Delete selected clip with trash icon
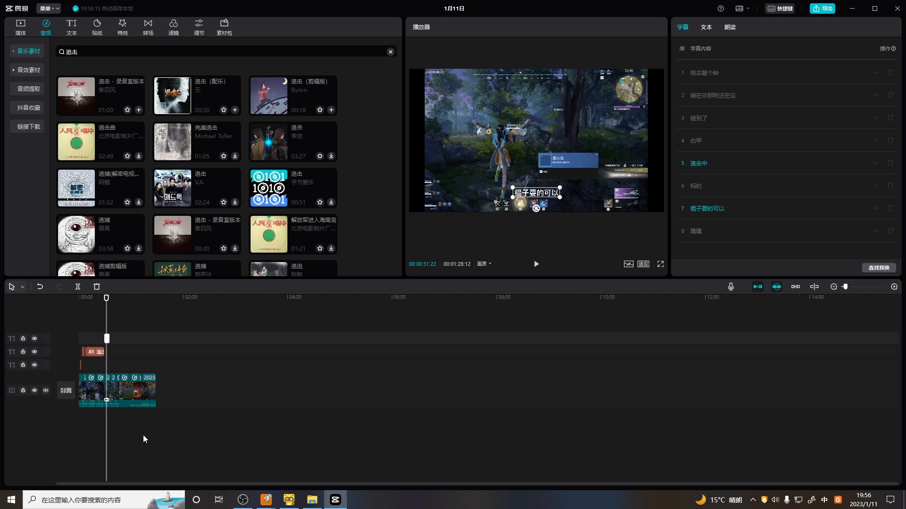 [x=97, y=287]
